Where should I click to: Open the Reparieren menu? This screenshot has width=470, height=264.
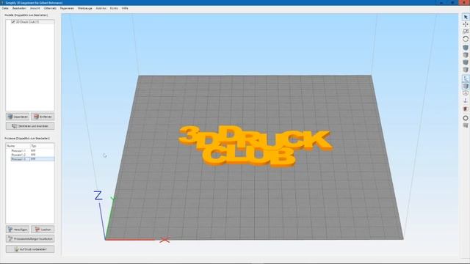(67, 8)
